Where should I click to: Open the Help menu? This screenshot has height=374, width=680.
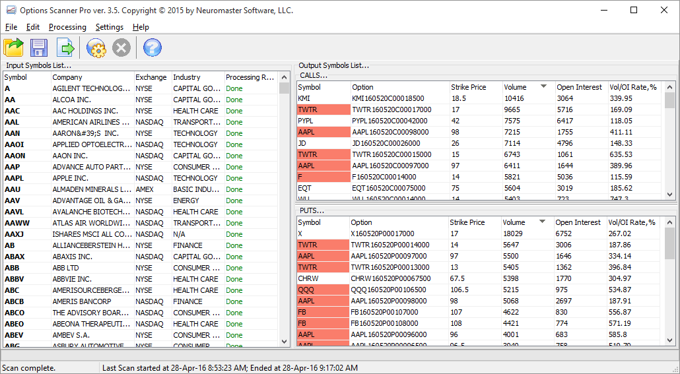click(141, 27)
